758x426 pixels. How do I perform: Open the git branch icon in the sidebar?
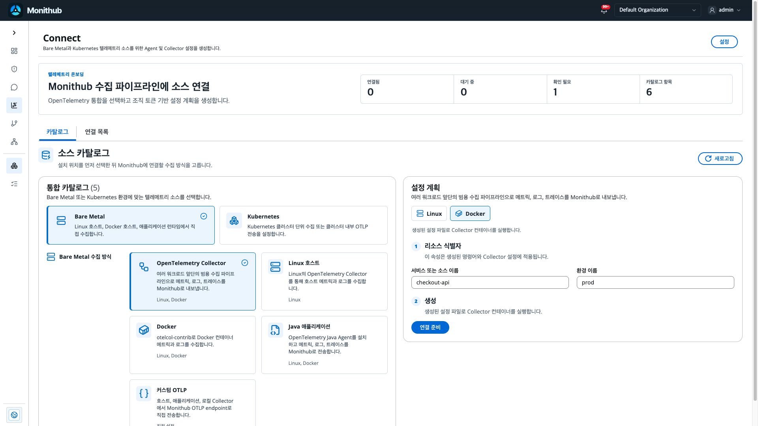click(x=14, y=123)
